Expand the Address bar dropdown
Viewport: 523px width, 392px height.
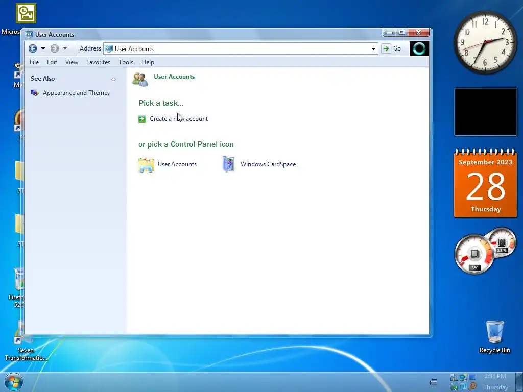(x=373, y=48)
